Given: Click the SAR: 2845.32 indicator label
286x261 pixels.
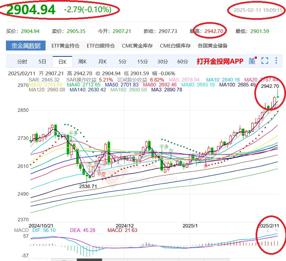Looking at the screenshot, I should [x=44, y=80].
